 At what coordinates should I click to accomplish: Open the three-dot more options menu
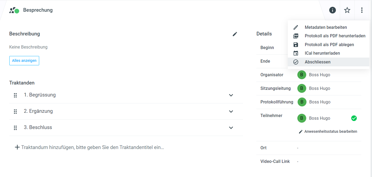tap(362, 10)
